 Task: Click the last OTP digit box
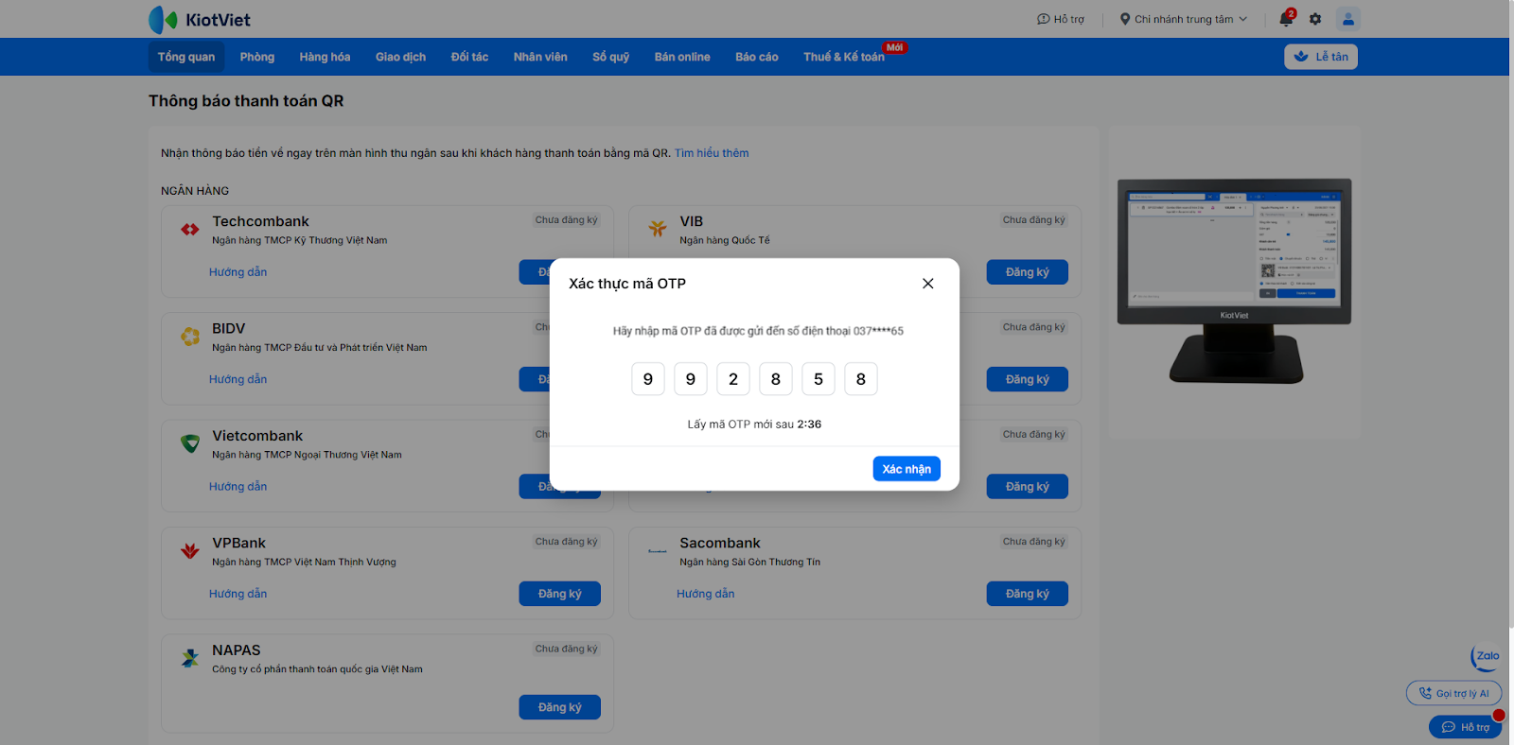pyautogui.click(x=861, y=379)
